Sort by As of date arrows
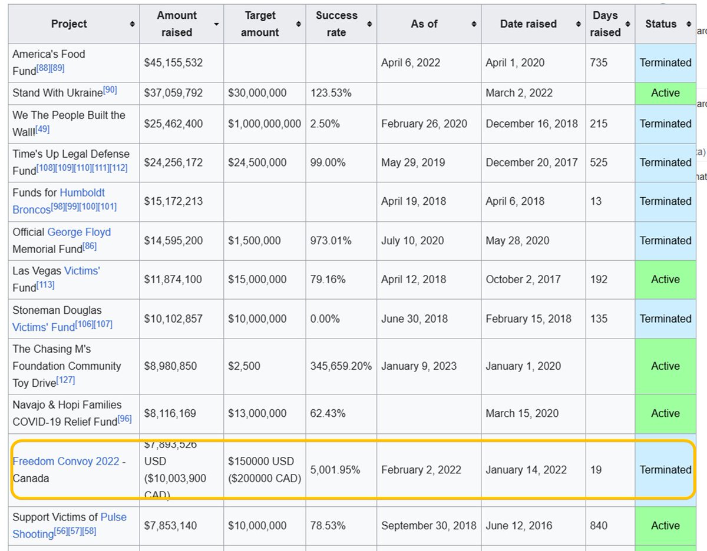 474,24
